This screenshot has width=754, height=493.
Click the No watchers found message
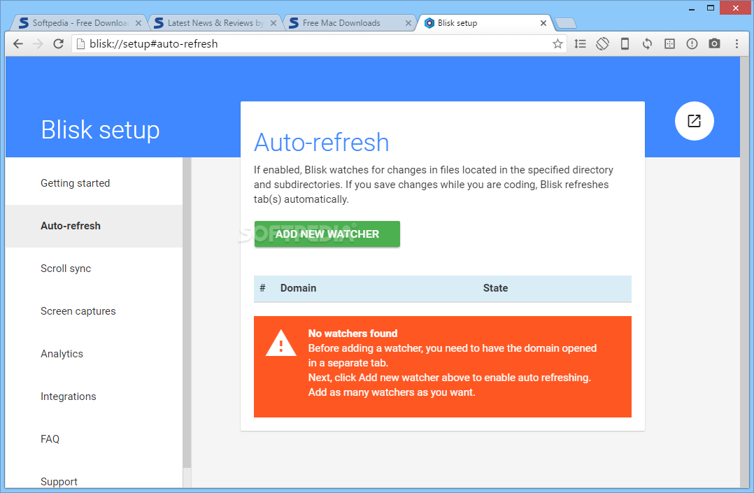(x=353, y=334)
